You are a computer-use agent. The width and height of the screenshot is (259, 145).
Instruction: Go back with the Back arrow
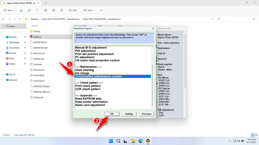[4, 19]
